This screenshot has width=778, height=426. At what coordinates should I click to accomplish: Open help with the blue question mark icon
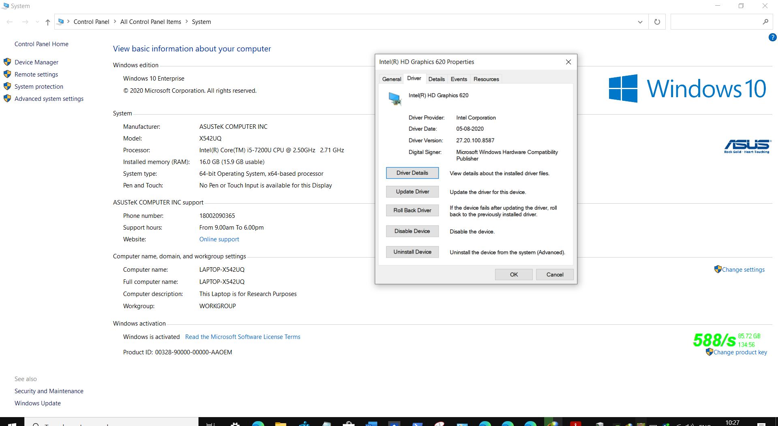coord(772,38)
